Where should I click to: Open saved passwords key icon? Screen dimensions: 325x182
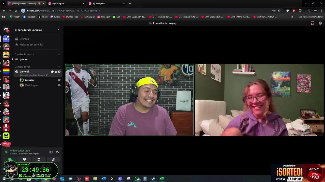pyautogui.click(x=274, y=11)
